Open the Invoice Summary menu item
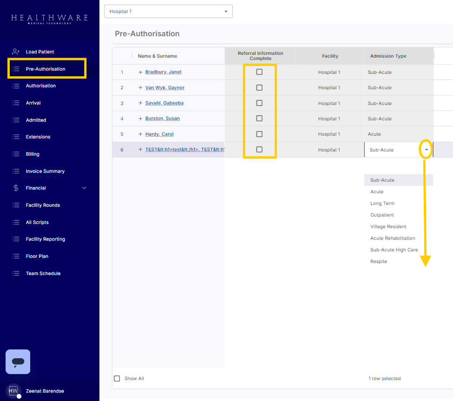Screen dimensions: 453x401 click(x=45, y=171)
